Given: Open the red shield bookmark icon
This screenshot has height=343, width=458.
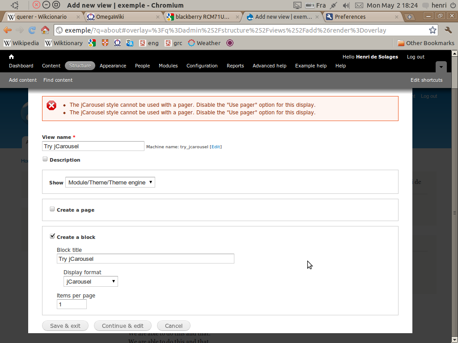Looking at the screenshot, I should (x=105, y=43).
